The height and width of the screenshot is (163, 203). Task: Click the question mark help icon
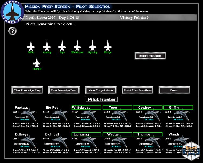(12, 31)
